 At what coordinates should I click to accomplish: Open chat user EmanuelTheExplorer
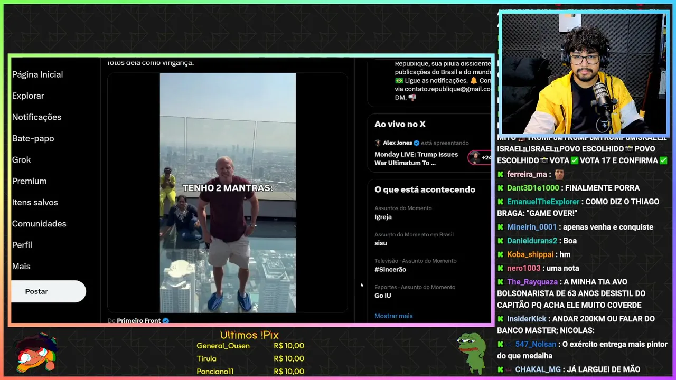543,202
